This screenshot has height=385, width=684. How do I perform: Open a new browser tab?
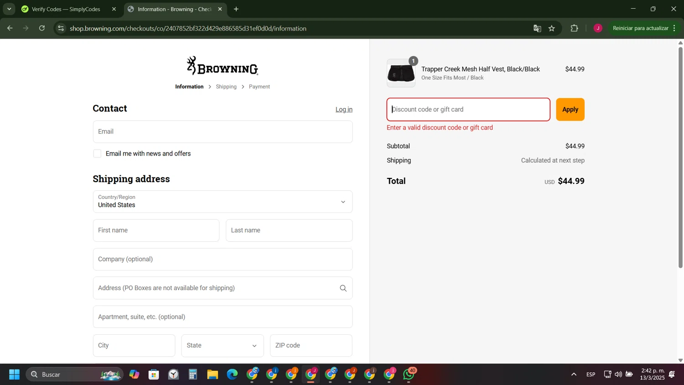[x=236, y=9]
